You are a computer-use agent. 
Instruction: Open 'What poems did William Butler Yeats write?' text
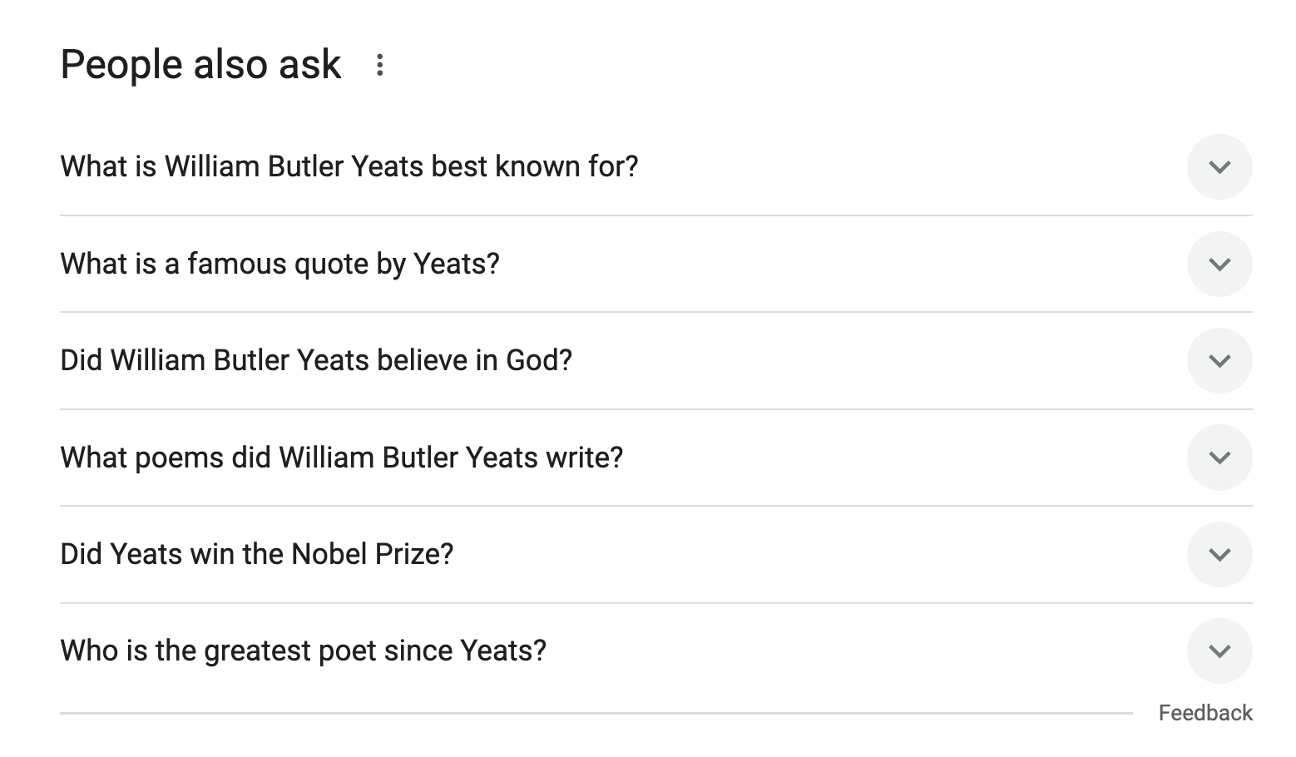(341, 458)
